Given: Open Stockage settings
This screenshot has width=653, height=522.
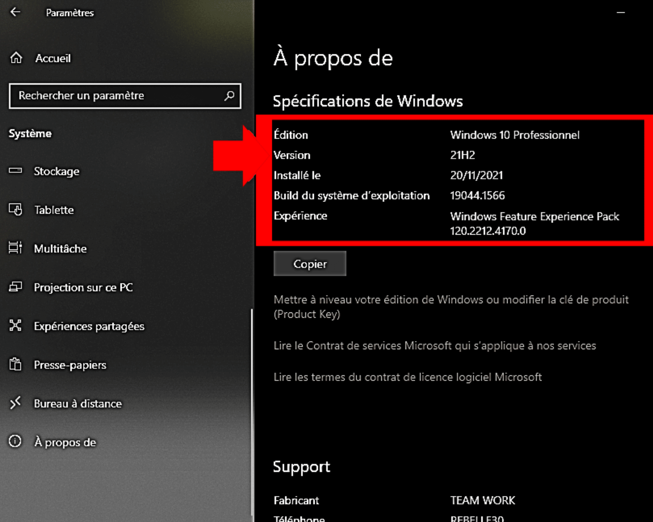Looking at the screenshot, I should tap(57, 171).
